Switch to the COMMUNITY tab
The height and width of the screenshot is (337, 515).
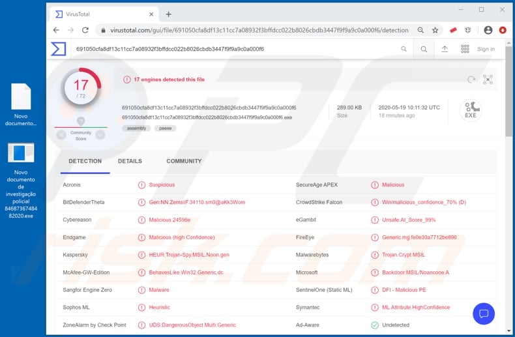pyautogui.click(x=184, y=161)
